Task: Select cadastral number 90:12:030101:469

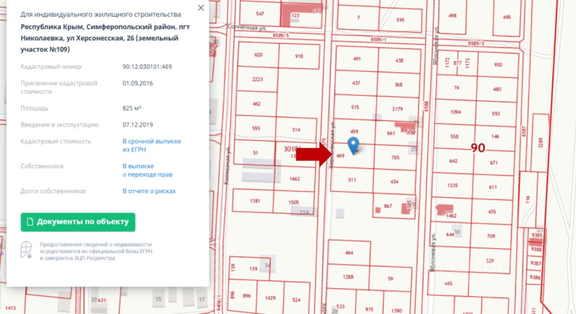Action: (147, 67)
